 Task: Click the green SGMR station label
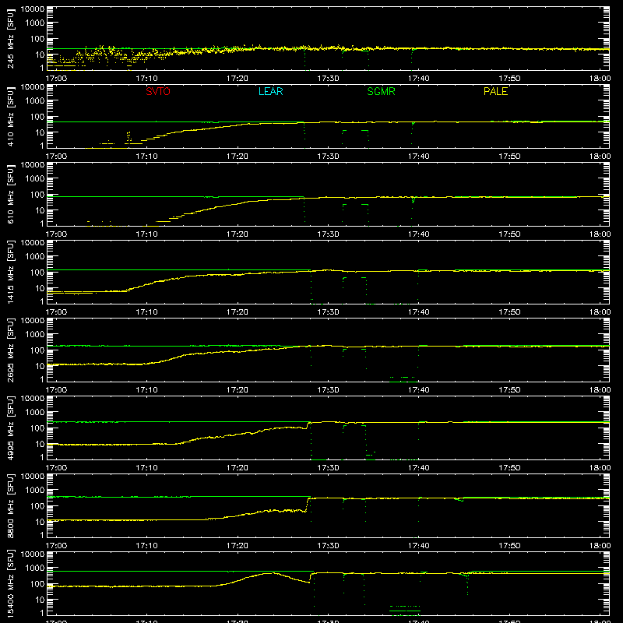point(381,91)
